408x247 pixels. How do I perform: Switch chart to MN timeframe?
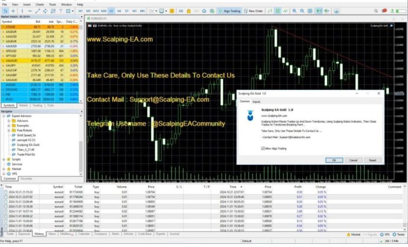(142, 11)
